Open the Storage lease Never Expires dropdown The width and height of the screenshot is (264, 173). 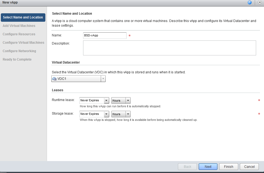94,114
